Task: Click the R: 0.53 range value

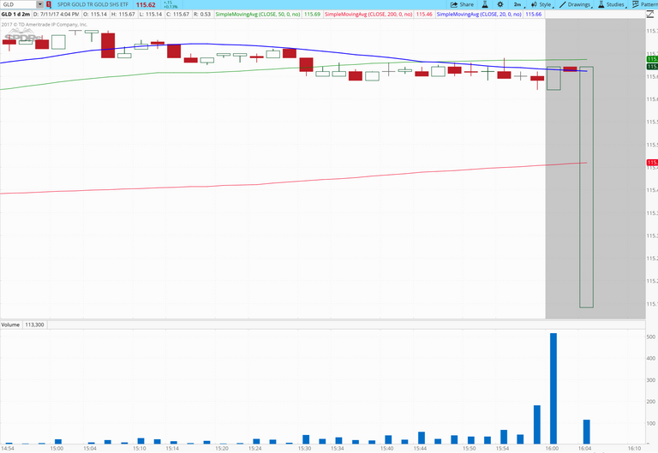Action: point(202,15)
